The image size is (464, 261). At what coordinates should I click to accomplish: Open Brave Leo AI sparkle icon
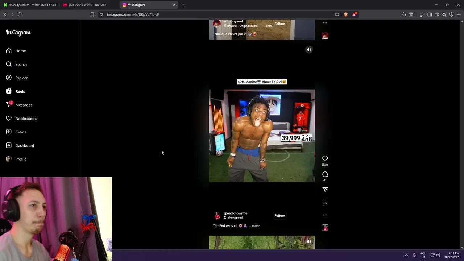pos(444,14)
